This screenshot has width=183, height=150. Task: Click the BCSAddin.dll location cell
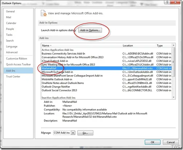pyautogui.click(x=138, y=54)
